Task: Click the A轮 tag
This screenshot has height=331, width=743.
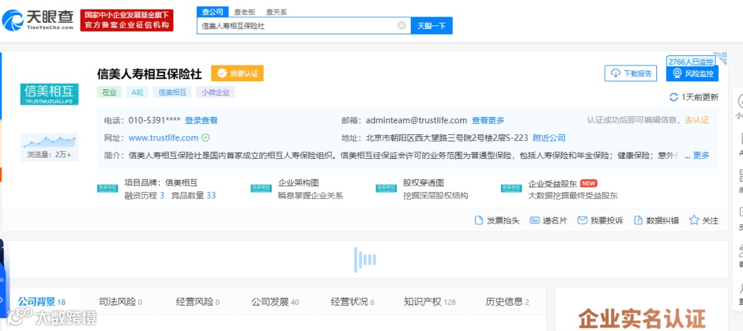Action: (x=138, y=92)
